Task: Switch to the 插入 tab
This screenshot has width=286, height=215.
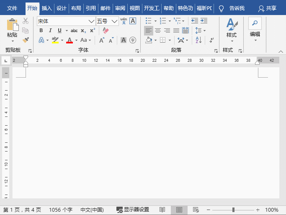Action: tap(47, 8)
